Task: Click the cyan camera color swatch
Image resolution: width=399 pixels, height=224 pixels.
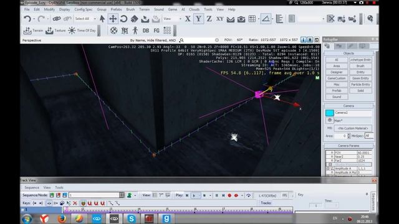Action: 330,113
